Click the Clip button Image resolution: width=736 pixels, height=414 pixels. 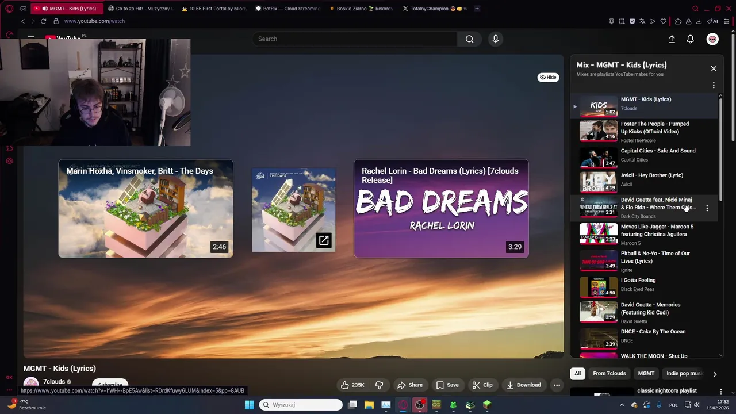[482, 385]
